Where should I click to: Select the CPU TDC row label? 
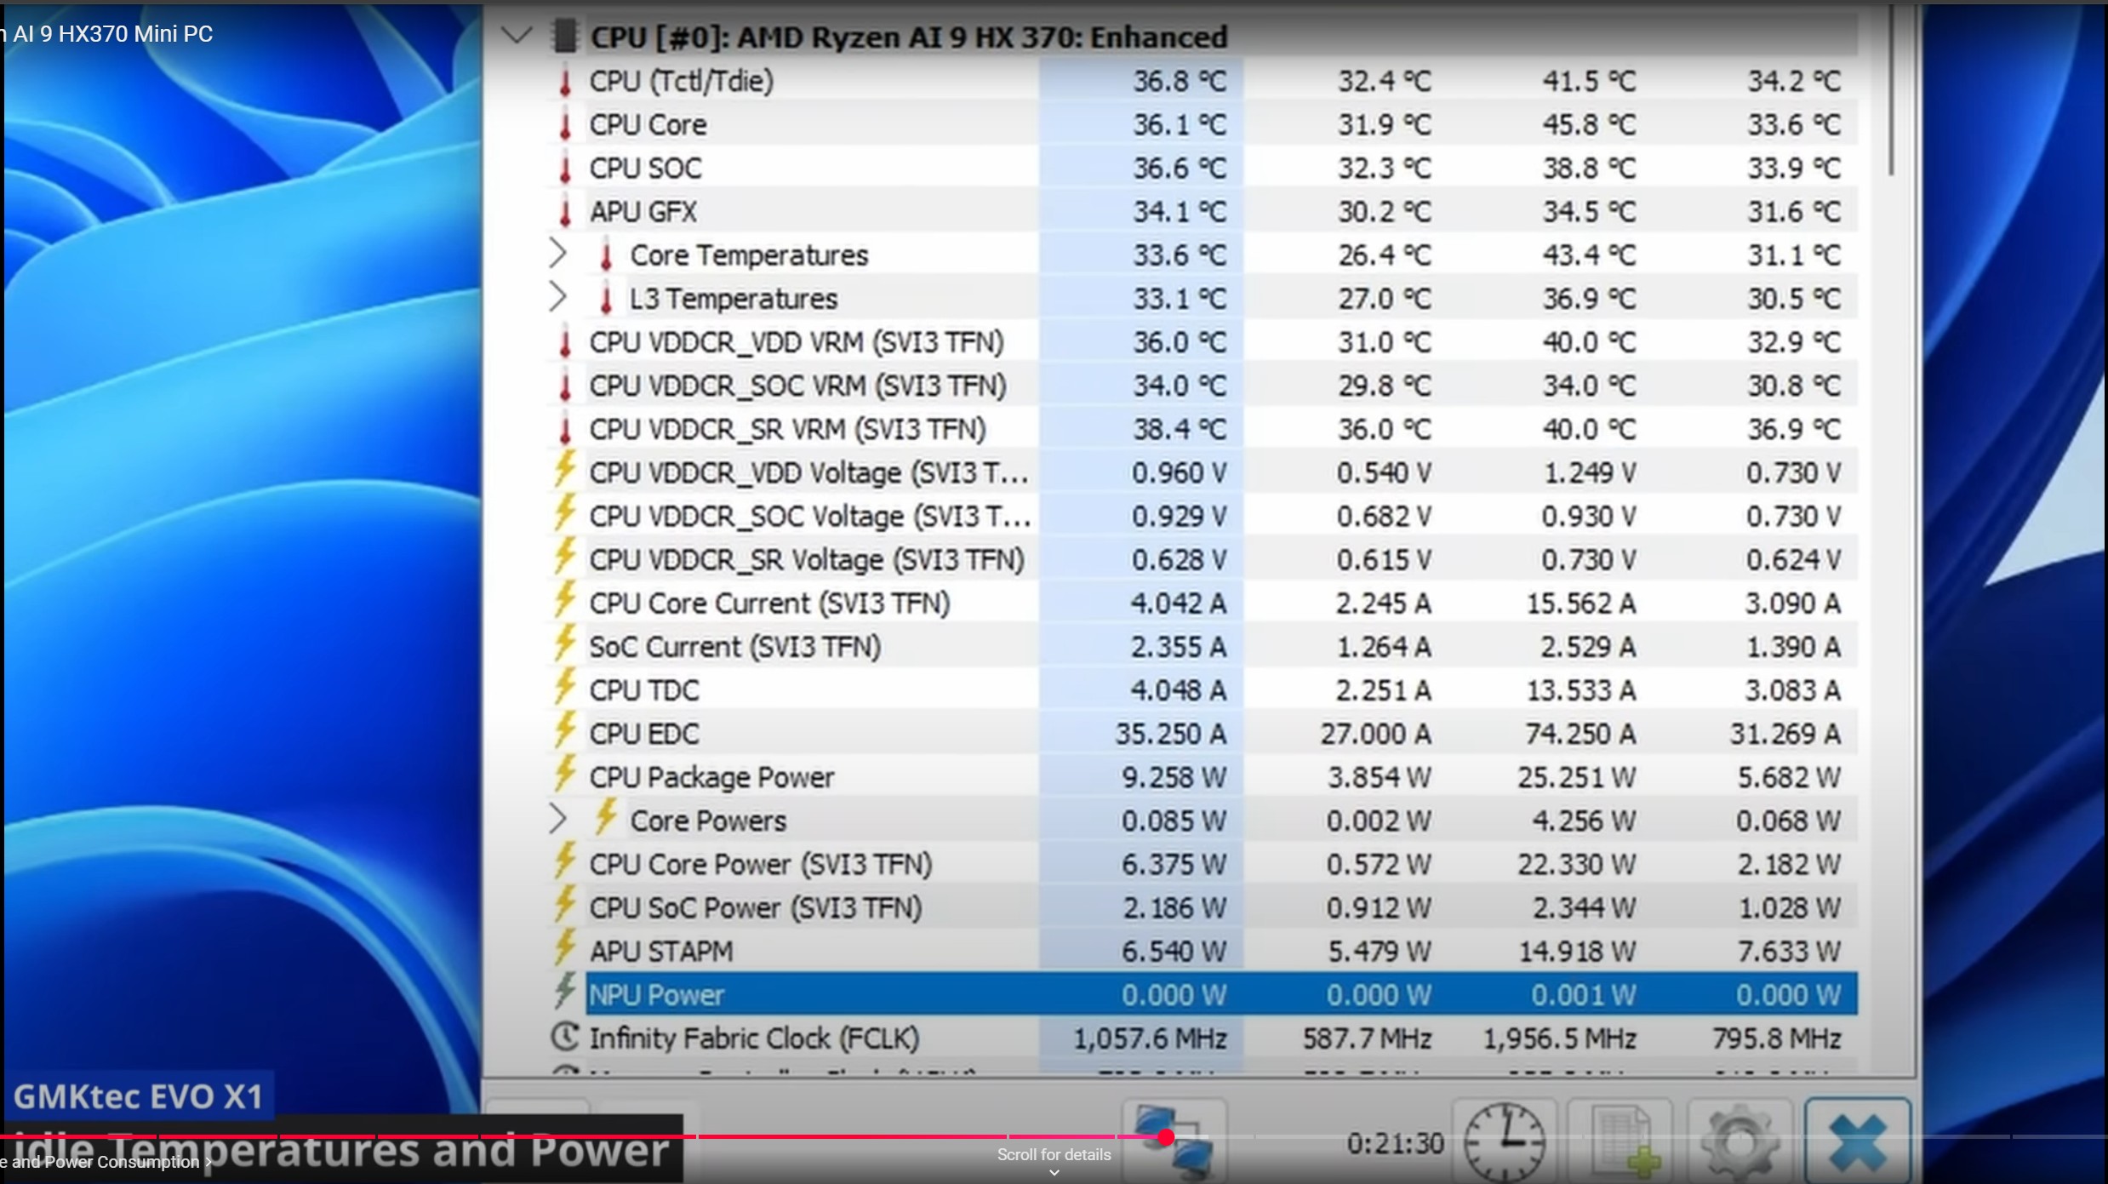pos(644,690)
